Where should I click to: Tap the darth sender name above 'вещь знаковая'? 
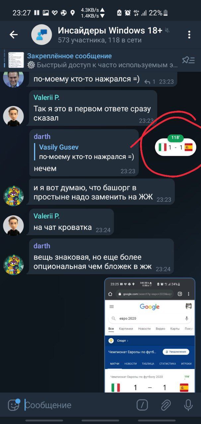[x=42, y=246]
